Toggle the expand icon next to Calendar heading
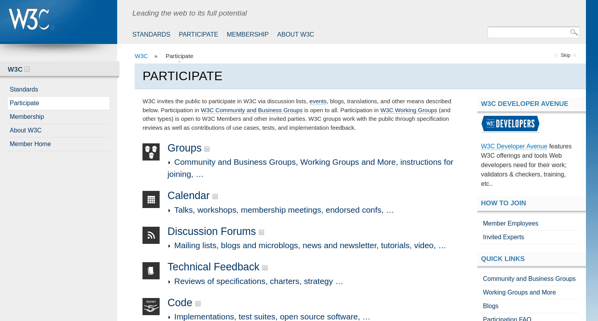 pyautogui.click(x=215, y=197)
